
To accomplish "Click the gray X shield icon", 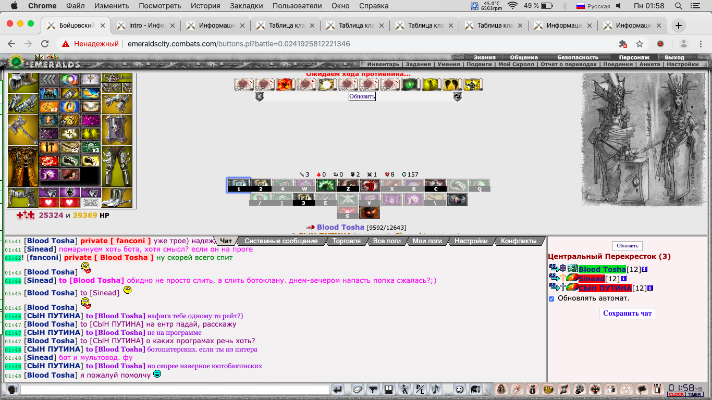I will 260,96.
